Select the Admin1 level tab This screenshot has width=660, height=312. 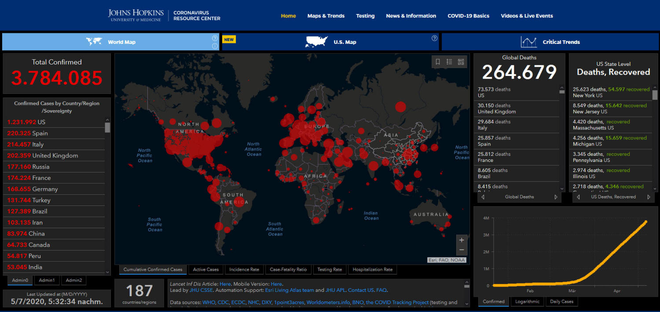(47, 280)
